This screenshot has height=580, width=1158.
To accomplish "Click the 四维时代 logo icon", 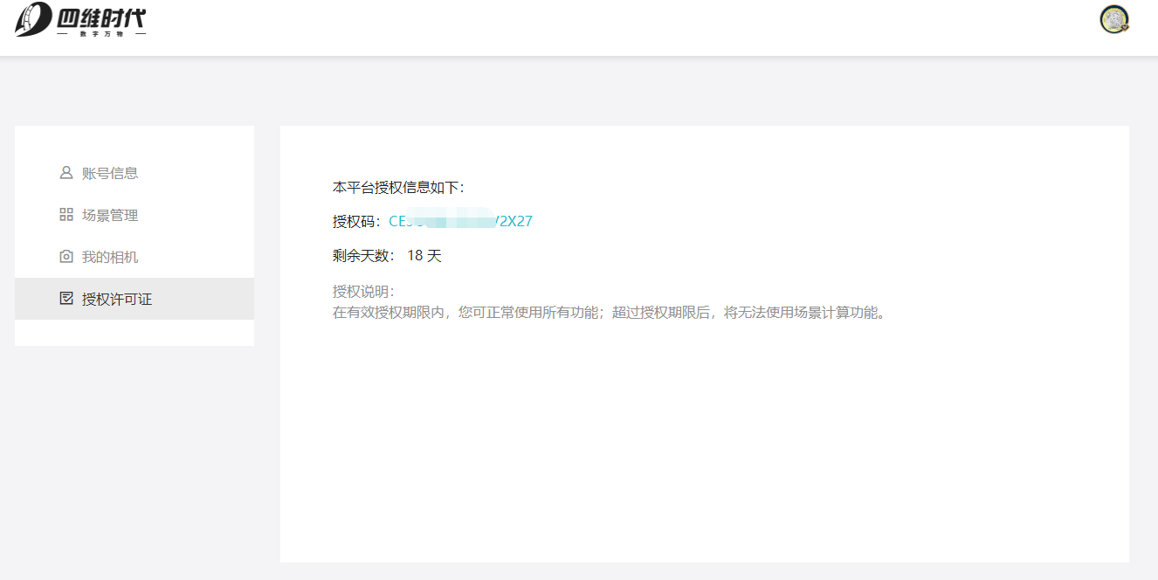I will [x=33, y=19].
